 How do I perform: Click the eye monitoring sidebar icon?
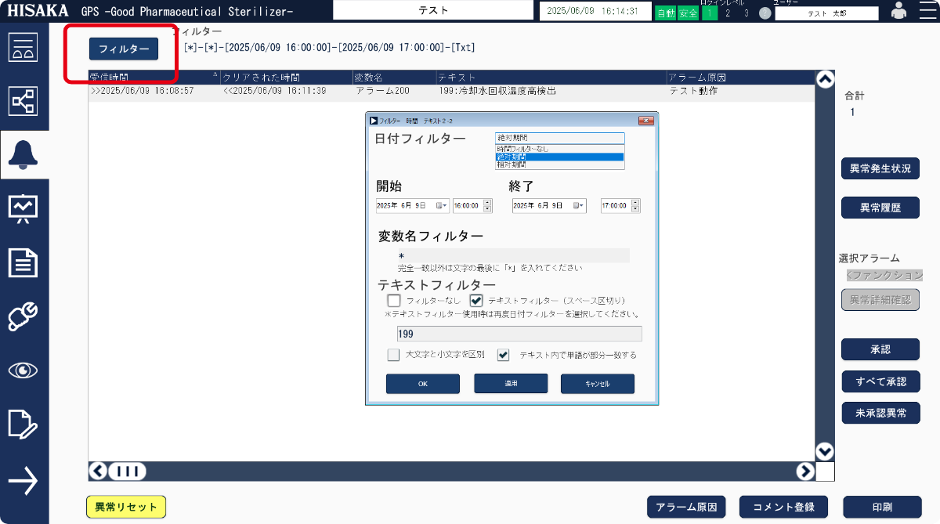[x=23, y=370]
